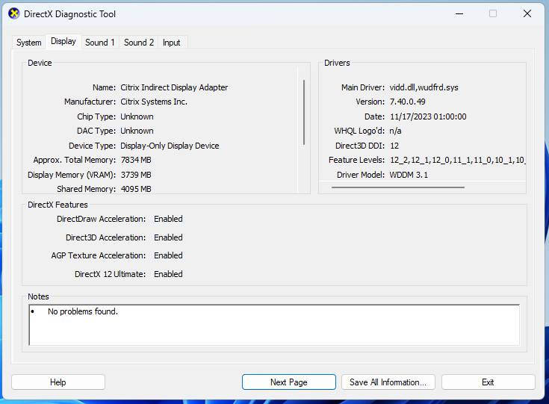This screenshot has height=404, width=549.
Task: Click the Main Driver value vidd.dll,wudfrd.sys
Action: tap(424, 87)
